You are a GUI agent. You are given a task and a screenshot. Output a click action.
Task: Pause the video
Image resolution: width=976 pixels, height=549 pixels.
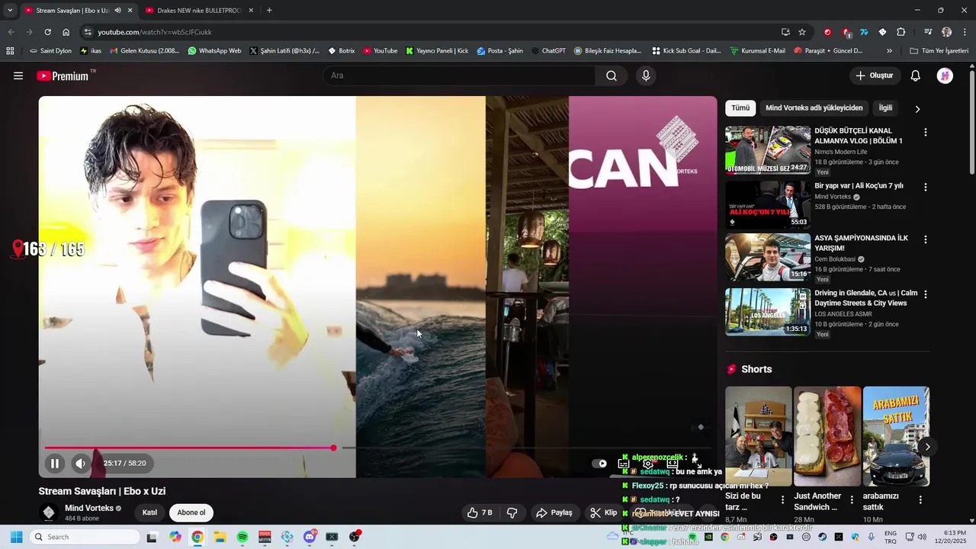tap(55, 463)
